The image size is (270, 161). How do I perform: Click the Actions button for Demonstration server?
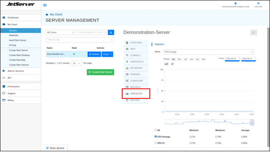(94, 54)
